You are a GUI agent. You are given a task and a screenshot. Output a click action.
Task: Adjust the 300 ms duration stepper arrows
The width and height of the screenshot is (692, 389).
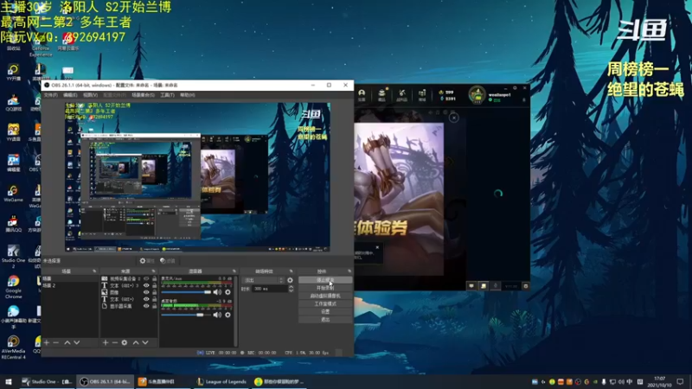(291, 289)
